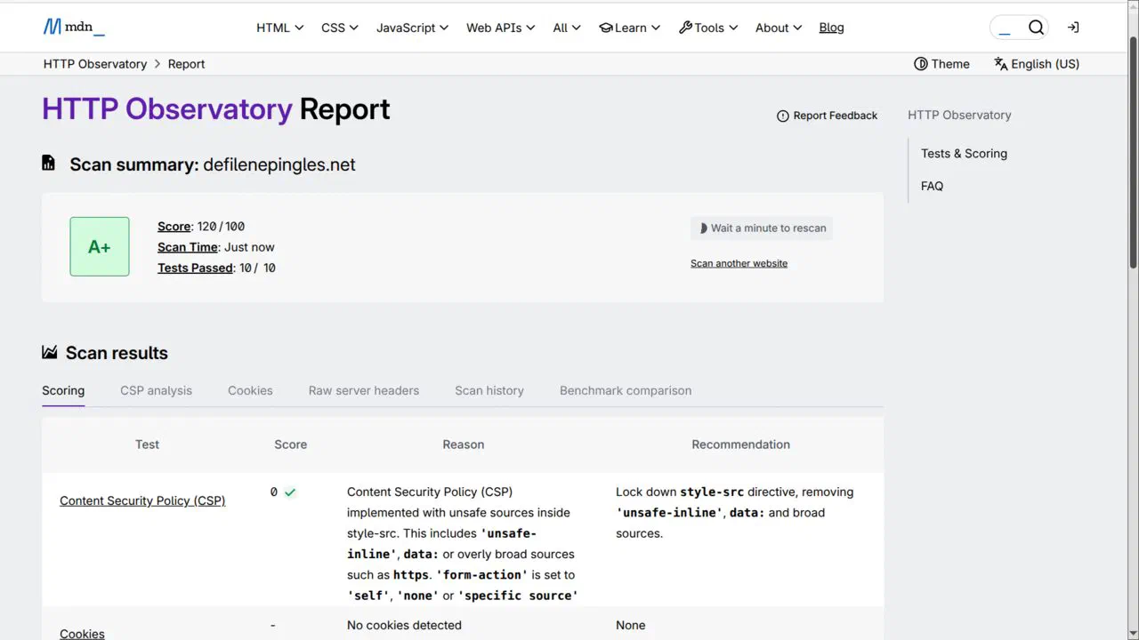The height and width of the screenshot is (640, 1139).
Task: Click the Test column header
Action: pos(147,444)
